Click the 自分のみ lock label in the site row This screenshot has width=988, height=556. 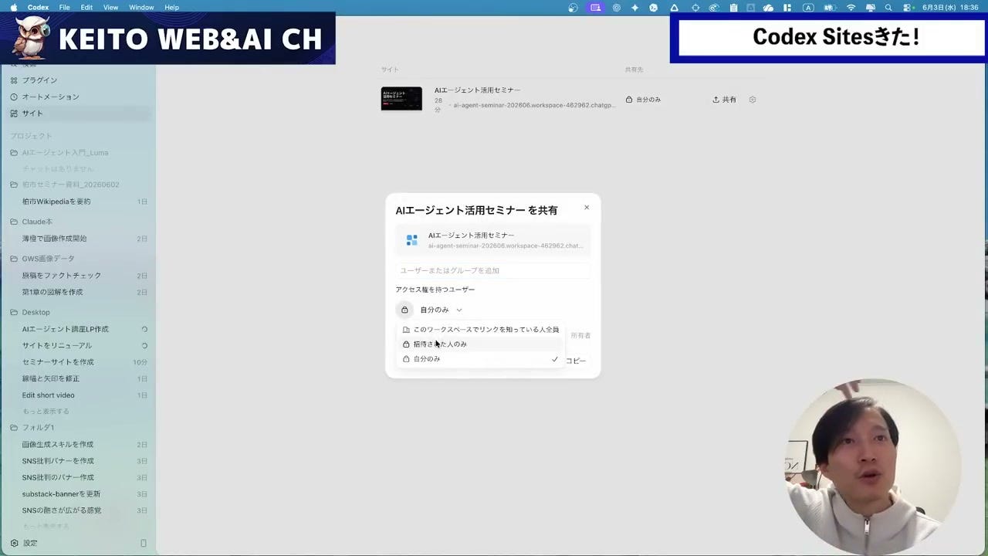643,100
